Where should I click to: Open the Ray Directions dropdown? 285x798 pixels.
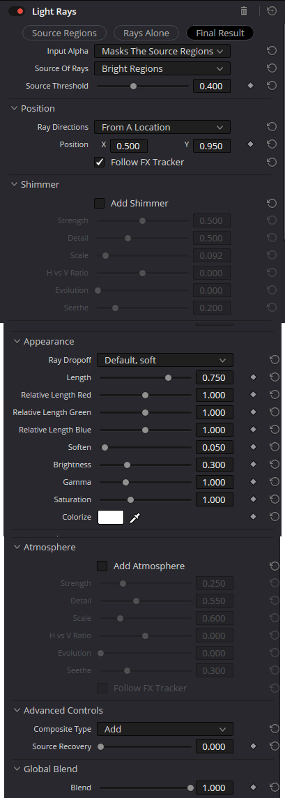tap(162, 127)
